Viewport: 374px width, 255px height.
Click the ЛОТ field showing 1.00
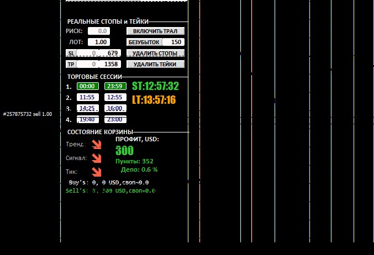click(98, 42)
